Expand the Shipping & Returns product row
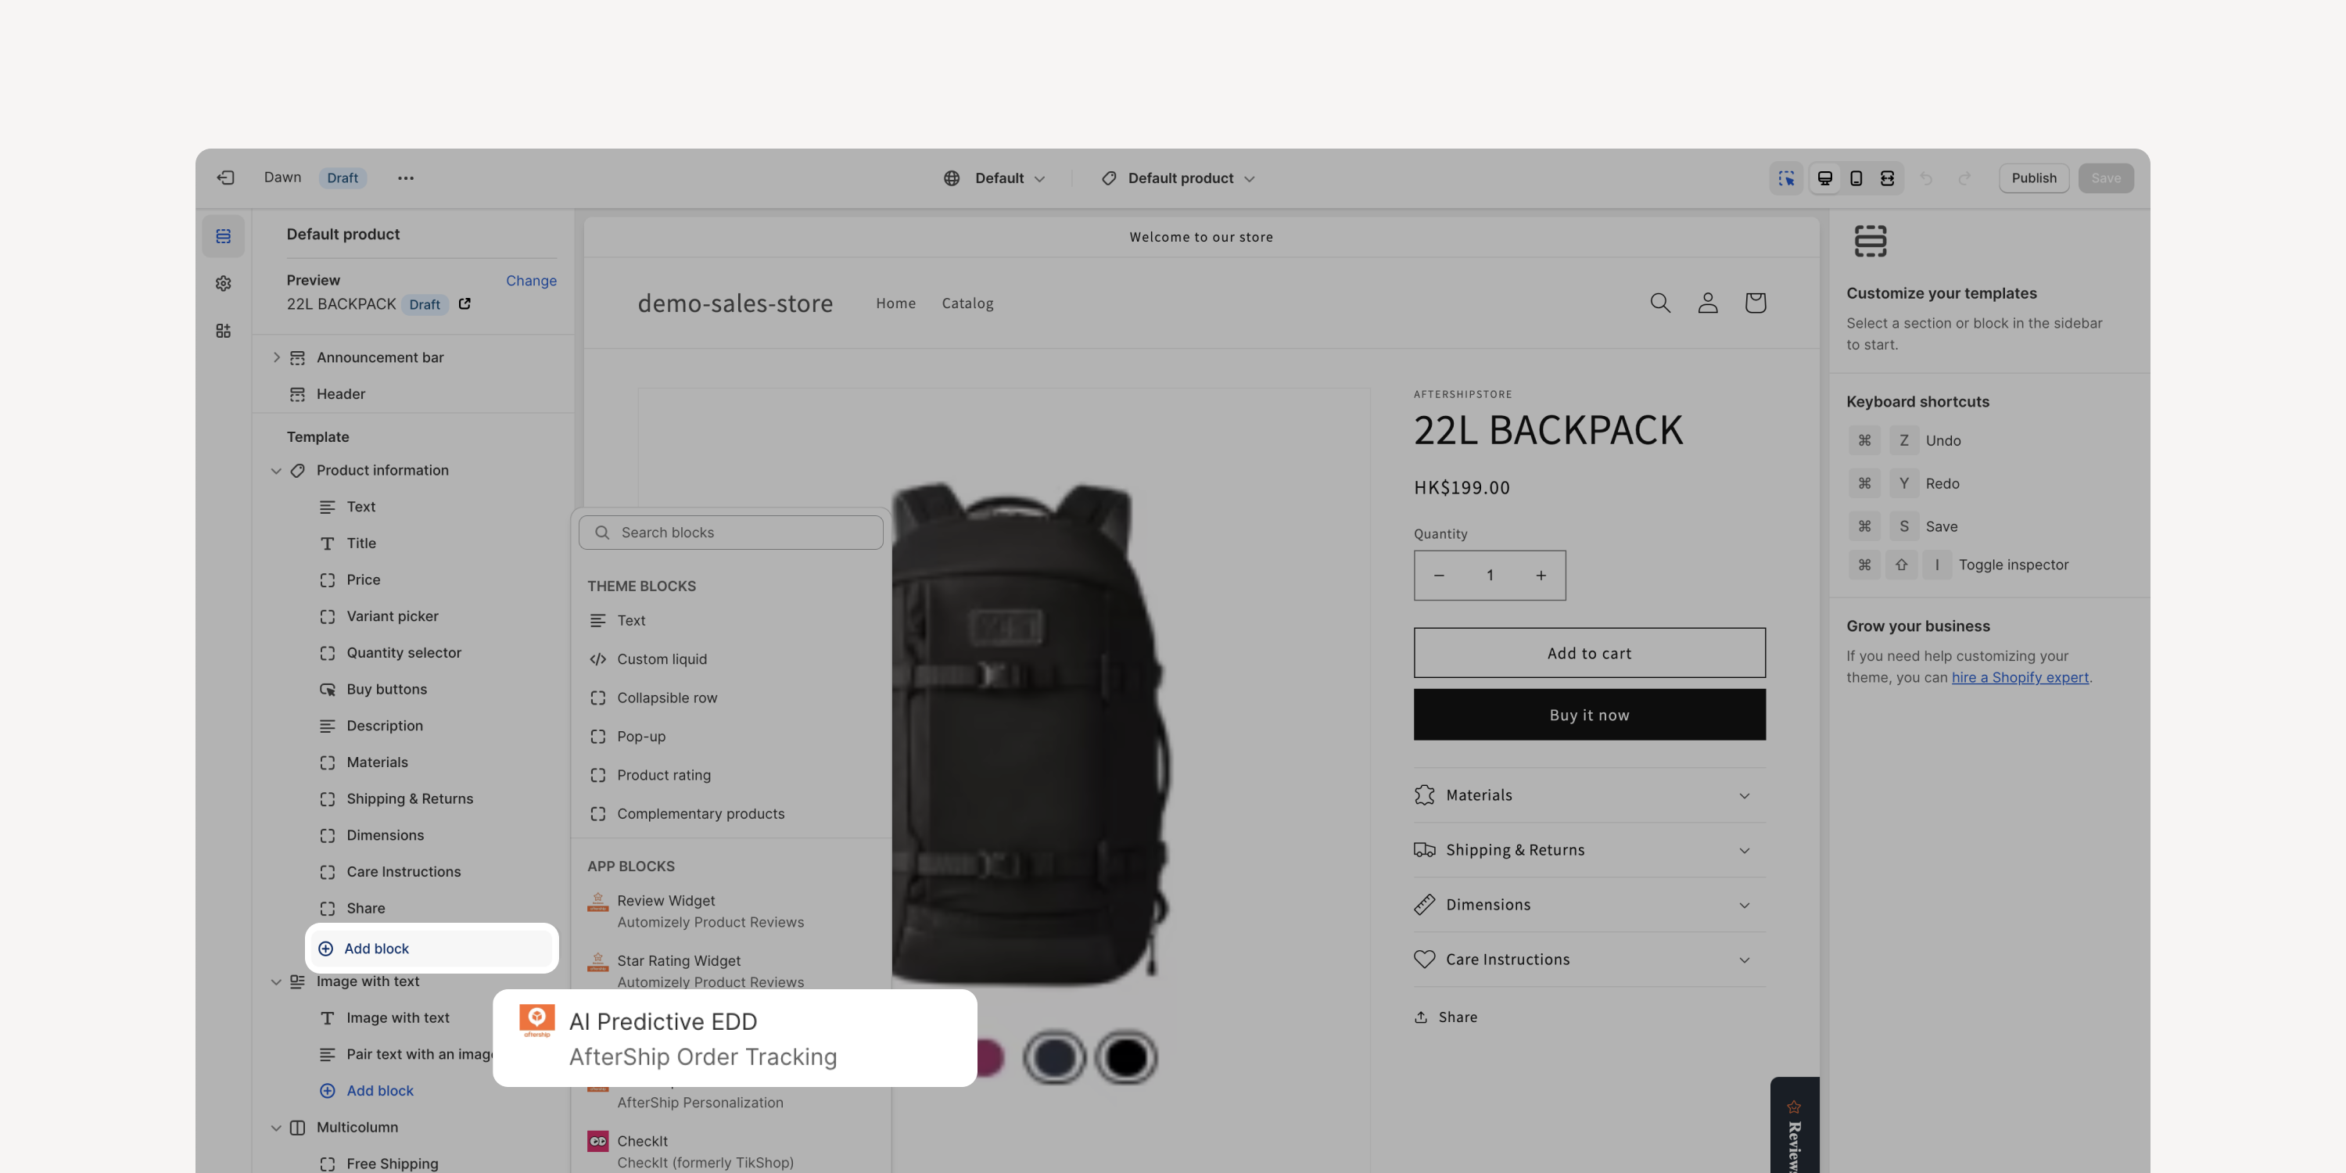The image size is (2346, 1173). coord(1589,850)
